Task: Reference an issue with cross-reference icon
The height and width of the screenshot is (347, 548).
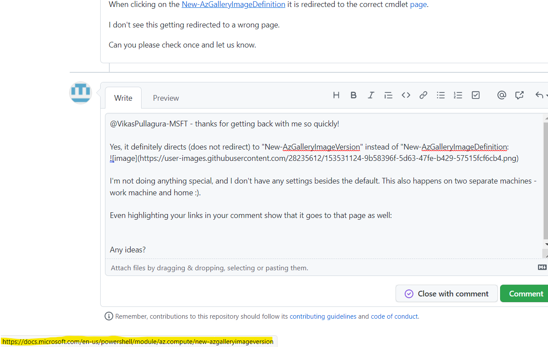Action: [x=519, y=95]
